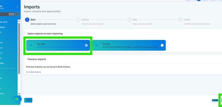The width and height of the screenshot is (222, 107).
Task: Click the sidebar scrollbar down arrow
Action: (x=19, y=94)
